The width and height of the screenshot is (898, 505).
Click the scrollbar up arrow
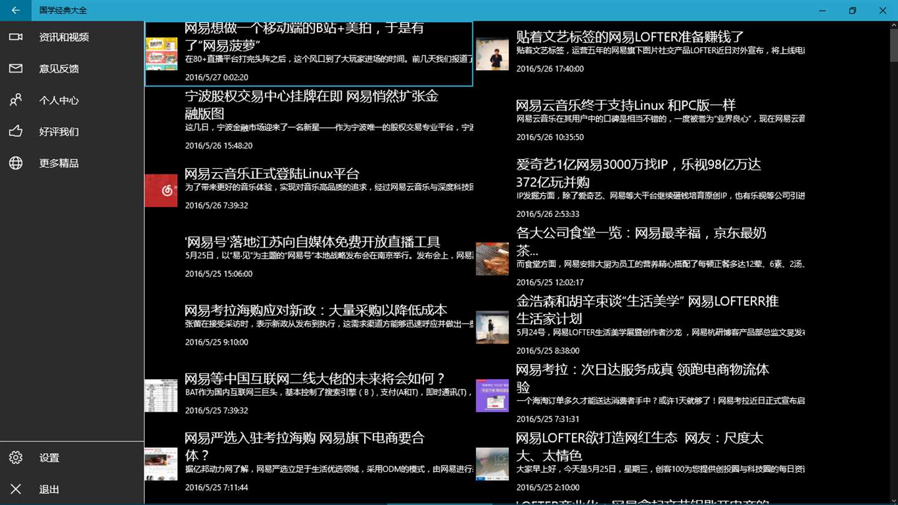coord(893,25)
